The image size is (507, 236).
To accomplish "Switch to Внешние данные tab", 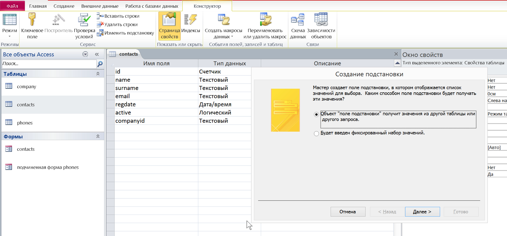I will pos(100,6).
